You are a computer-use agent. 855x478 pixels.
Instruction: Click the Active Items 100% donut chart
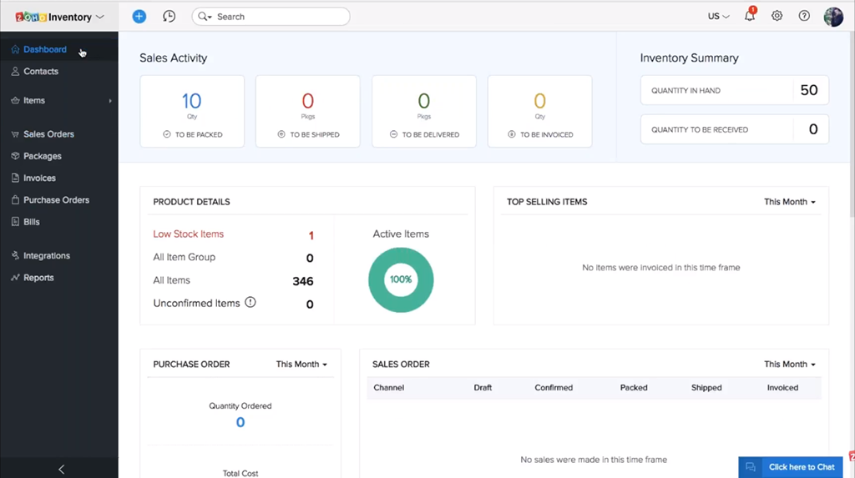coord(401,279)
